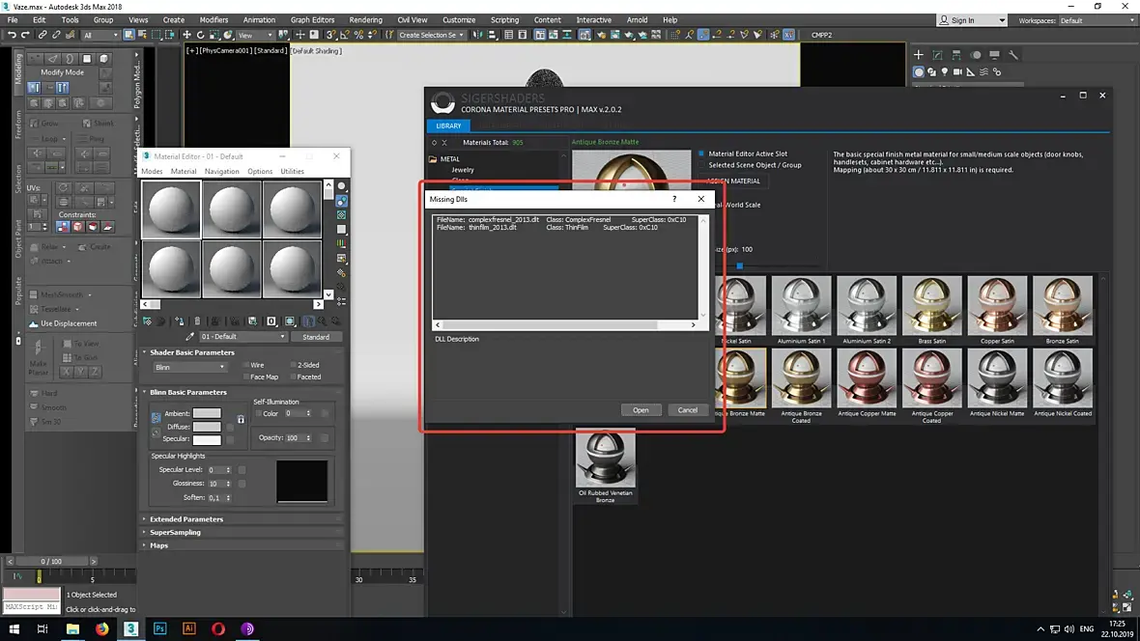Click Show Shaded Material in Viewport icon
The width and height of the screenshot is (1140, 641).
(290, 321)
